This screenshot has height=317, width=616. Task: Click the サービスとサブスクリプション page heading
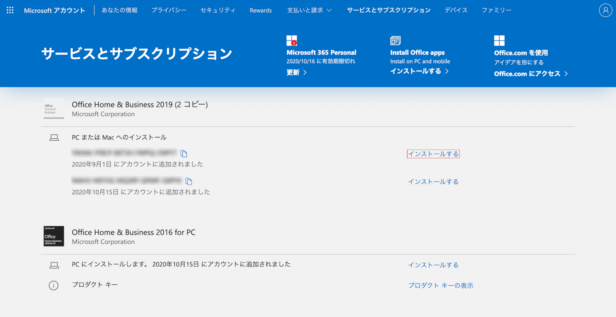click(x=137, y=54)
